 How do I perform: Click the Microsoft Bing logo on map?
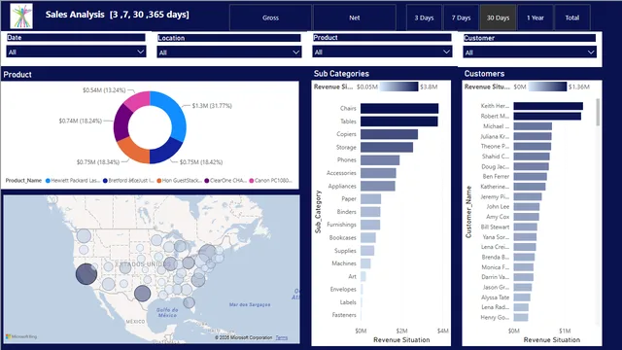(x=21, y=336)
